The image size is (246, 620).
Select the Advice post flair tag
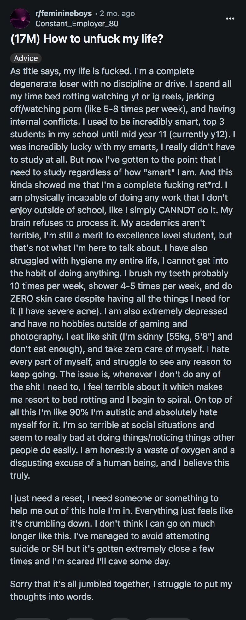(x=26, y=58)
